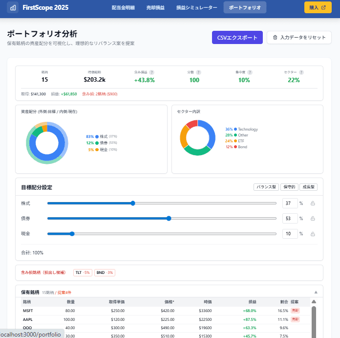Apply the バランス型 preset
Image resolution: width=340 pixels, height=338 pixels.
pyautogui.click(x=266, y=187)
